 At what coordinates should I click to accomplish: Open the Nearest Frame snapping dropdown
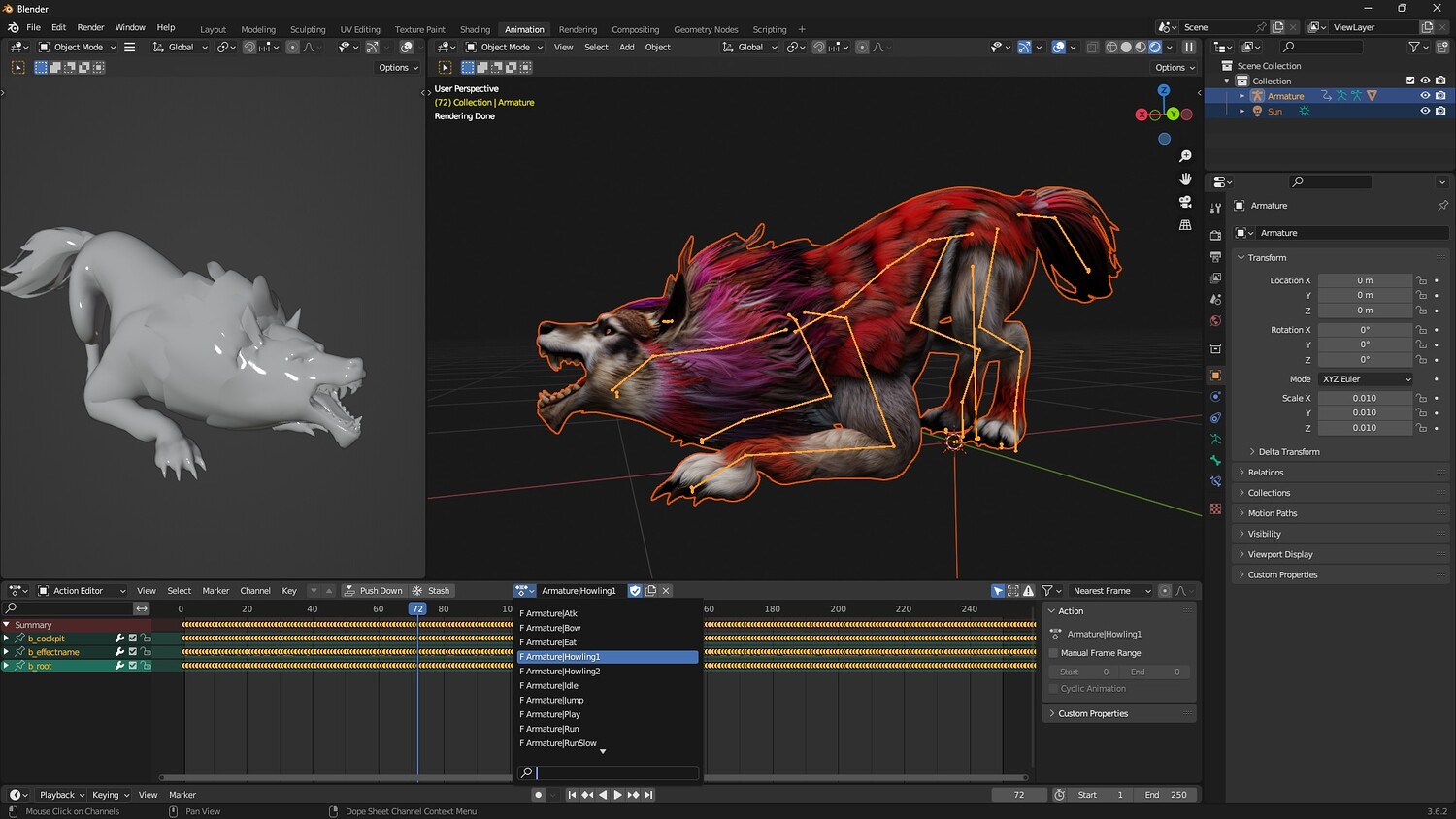point(1110,591)
